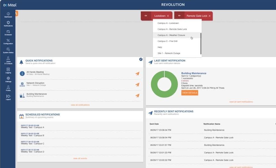Click the green donut chart
This screenshot has height=168, width=276.
click(164, 84)
